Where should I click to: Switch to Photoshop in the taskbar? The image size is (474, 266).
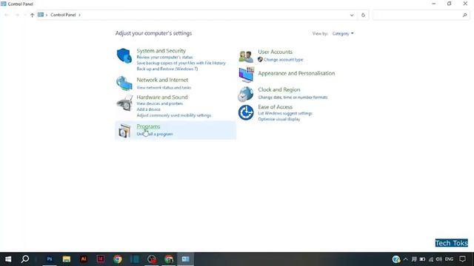(50, 259)
